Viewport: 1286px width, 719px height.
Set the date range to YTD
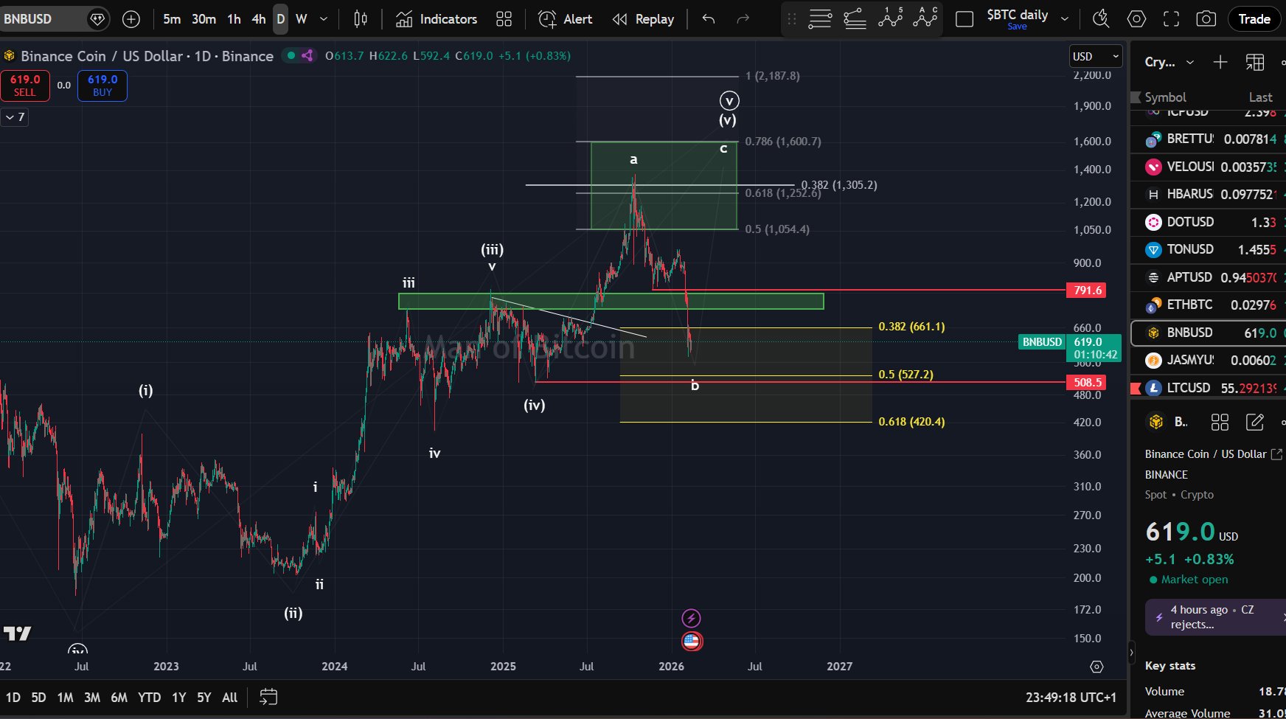150,698
